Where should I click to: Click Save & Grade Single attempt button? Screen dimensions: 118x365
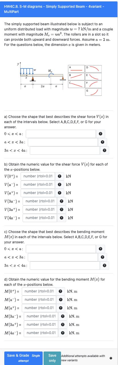[23, 358]
